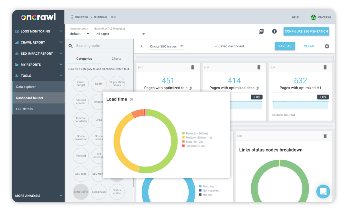Expand the Logs Monitoring section chevron
347x212 pixels.
tap(61, 31)
